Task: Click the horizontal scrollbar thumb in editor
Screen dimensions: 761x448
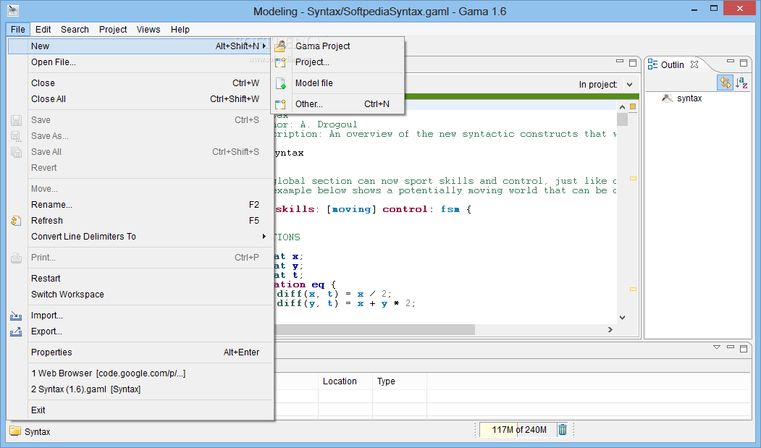Action: pyautogui.click(x=374, y=329)
